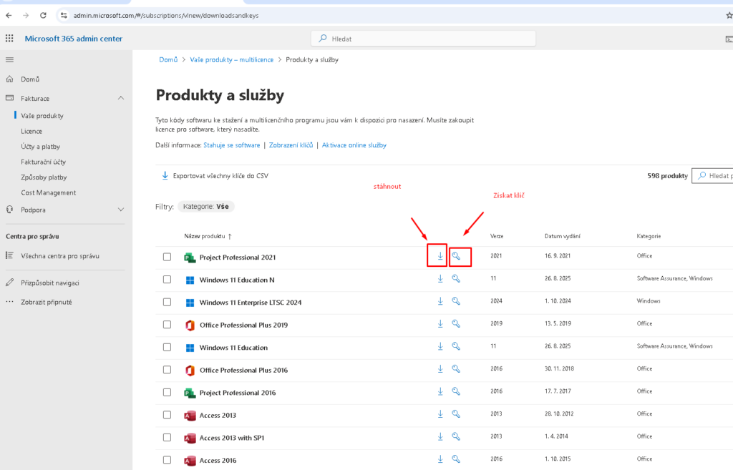Screen dimensions: 733x470
Task: View key for Project Professional 2016
Action: [456, 391]
